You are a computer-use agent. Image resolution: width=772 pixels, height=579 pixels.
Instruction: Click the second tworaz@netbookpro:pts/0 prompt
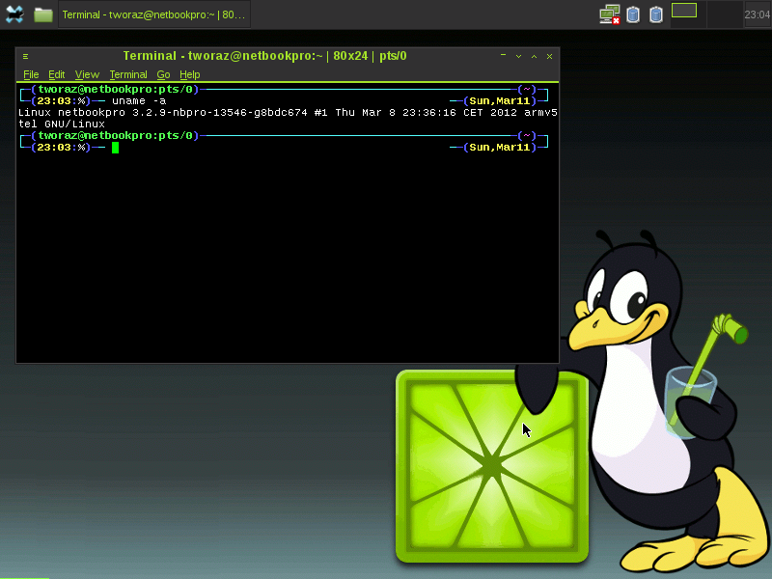click(115, 135)
